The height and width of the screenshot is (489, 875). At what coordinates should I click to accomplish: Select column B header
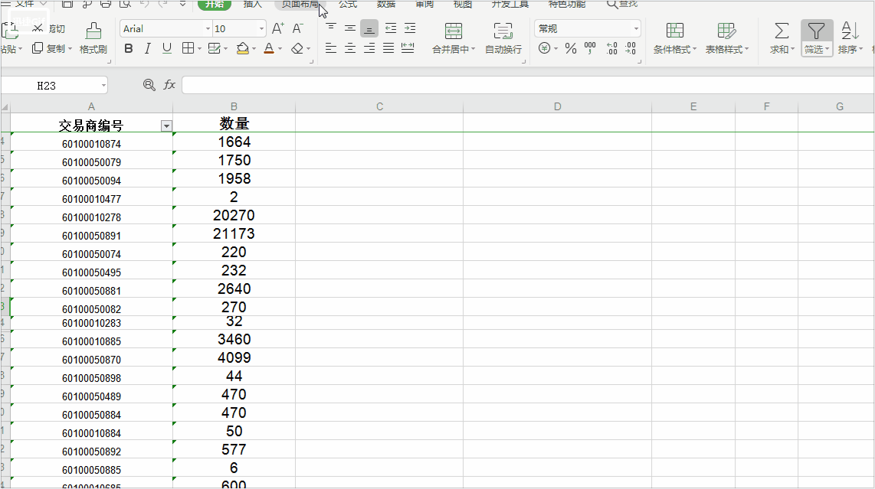click(x=234, y=106)
